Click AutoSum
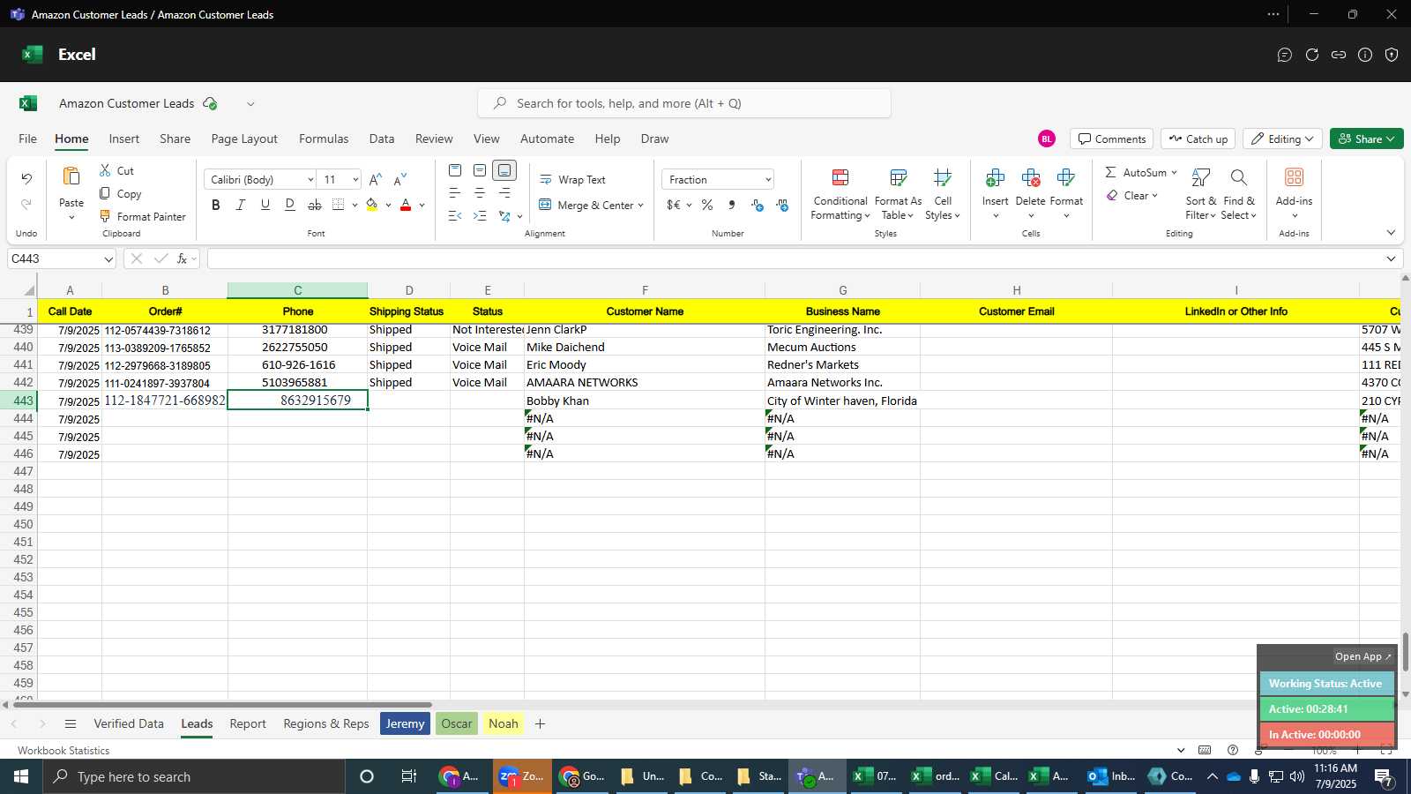This screenshot has width=1411, height=794. tap(1136, 172)
